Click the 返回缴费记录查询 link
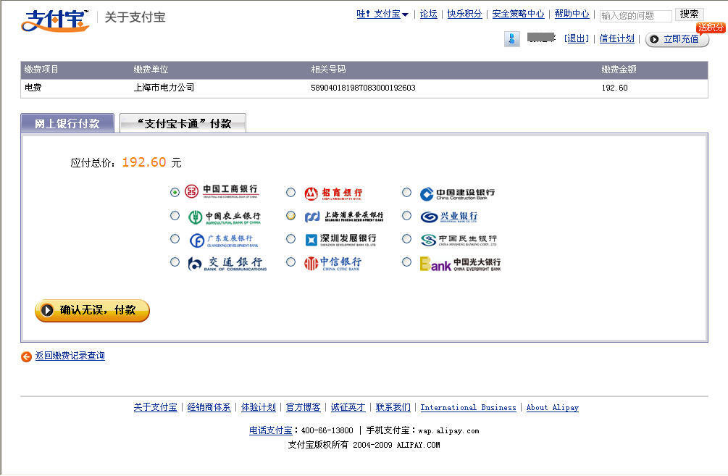 [x=70, y=356]
